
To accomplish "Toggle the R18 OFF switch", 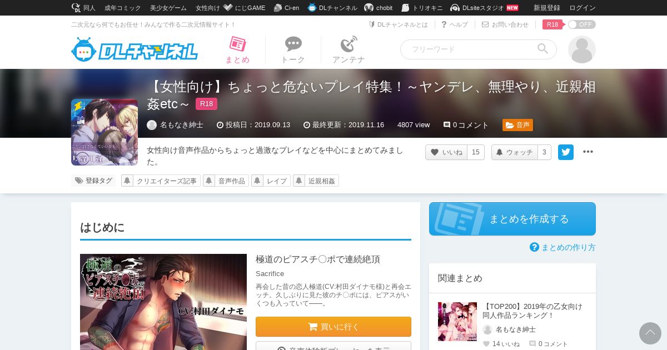I will [581, 24].
